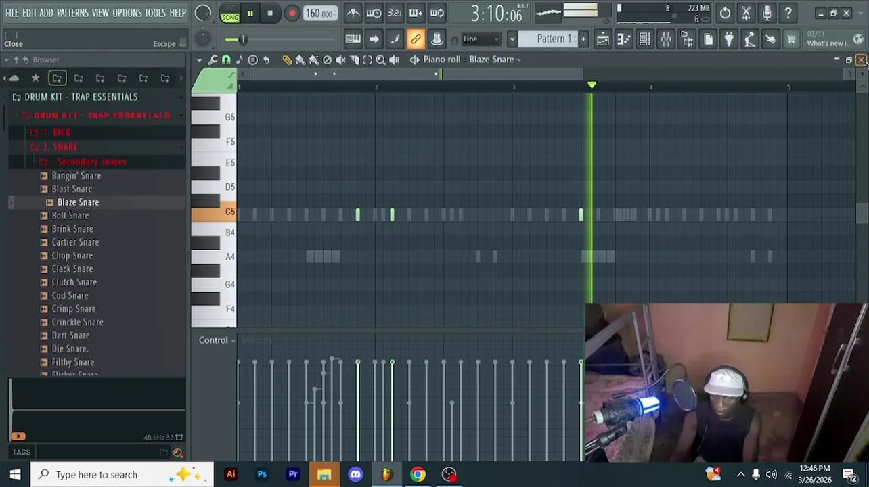The width and height of the screenshot is (869, 487).
Task: Toggle the Song/Pattern mode button
Action: pyautogui.click(x=229, y=13)
